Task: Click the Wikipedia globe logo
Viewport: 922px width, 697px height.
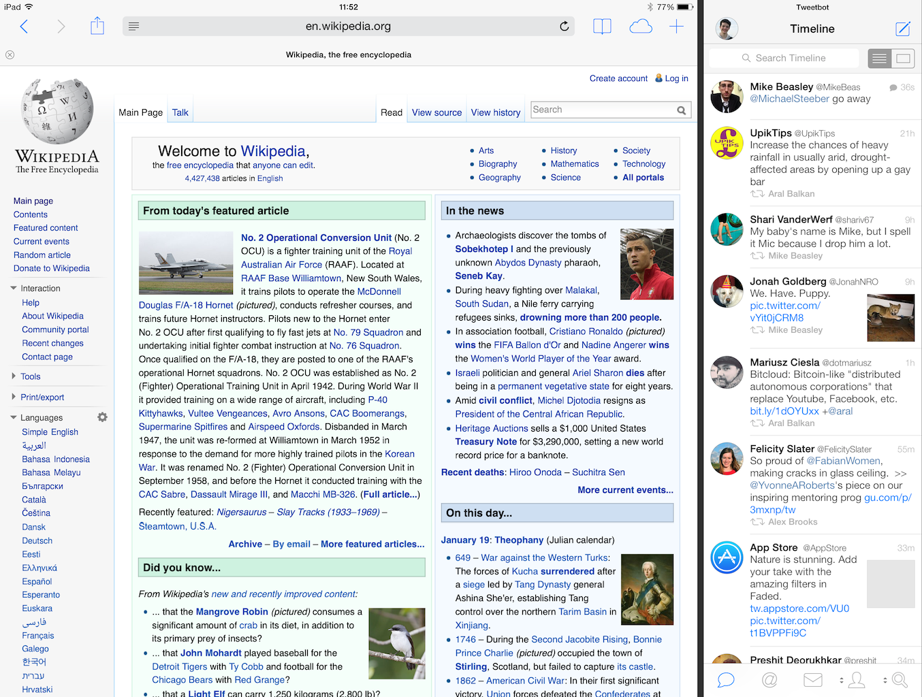Action: point(57,111)
